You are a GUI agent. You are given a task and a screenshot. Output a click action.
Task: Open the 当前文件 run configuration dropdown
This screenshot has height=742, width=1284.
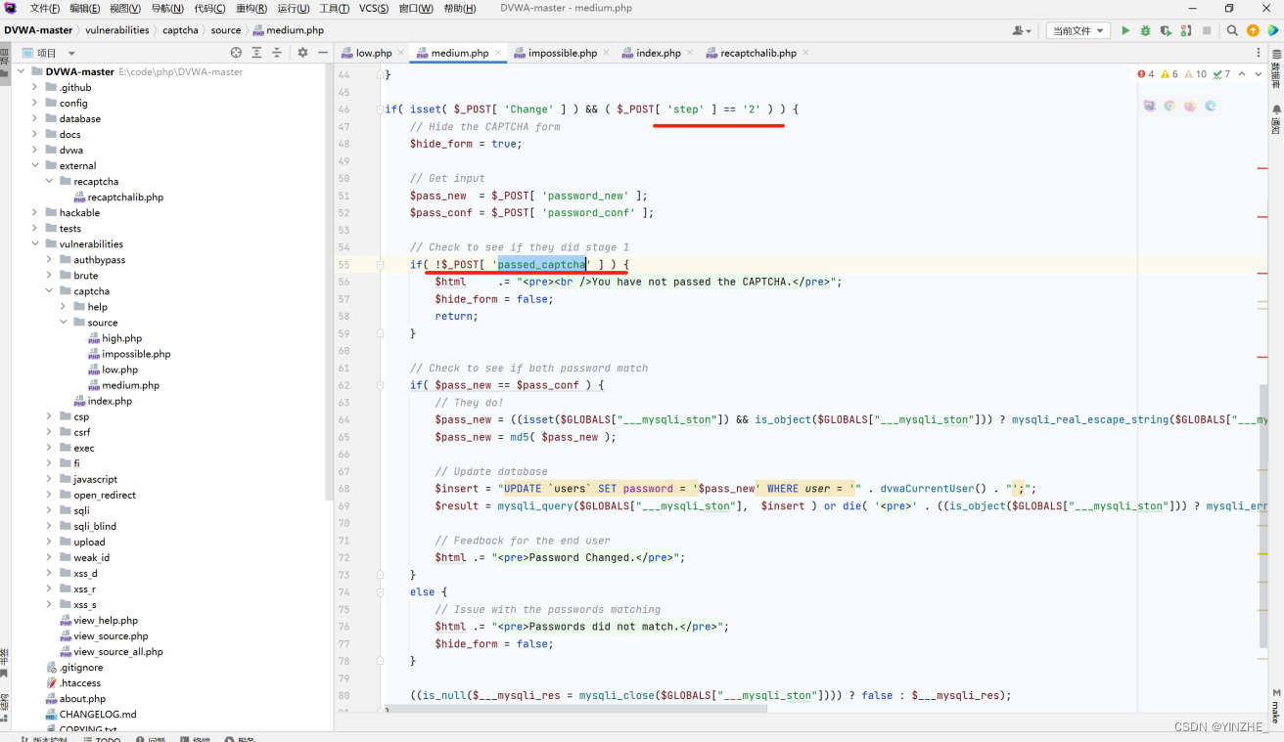pyautogui.click(x=1078, y=31)
